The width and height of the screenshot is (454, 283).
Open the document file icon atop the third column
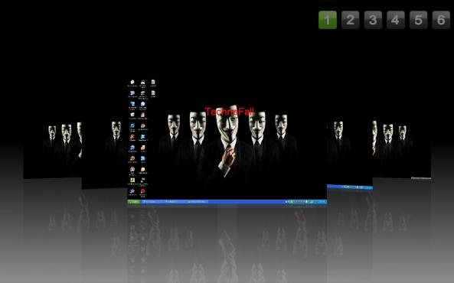(x=153, y=83)
